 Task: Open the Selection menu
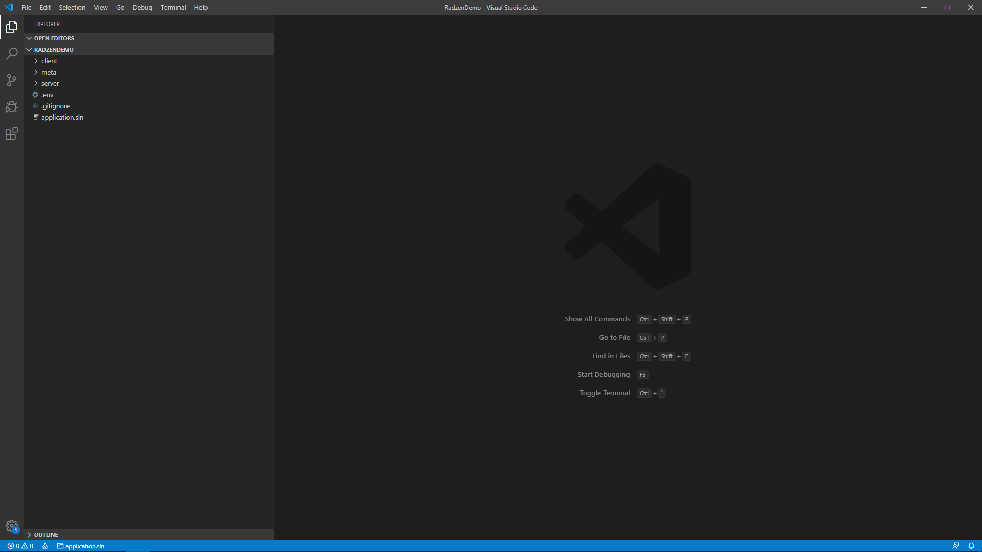coord(72,7)
